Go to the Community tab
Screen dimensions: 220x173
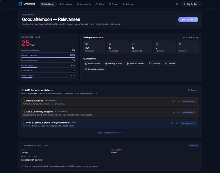click(84, 4)
